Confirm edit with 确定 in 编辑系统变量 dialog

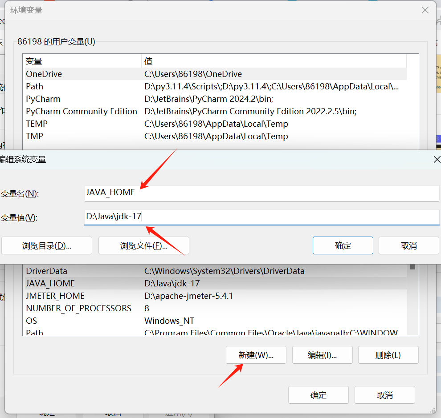click(x=343, y=245)
